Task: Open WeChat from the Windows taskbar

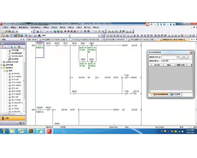Action: (x=40, y=131)
